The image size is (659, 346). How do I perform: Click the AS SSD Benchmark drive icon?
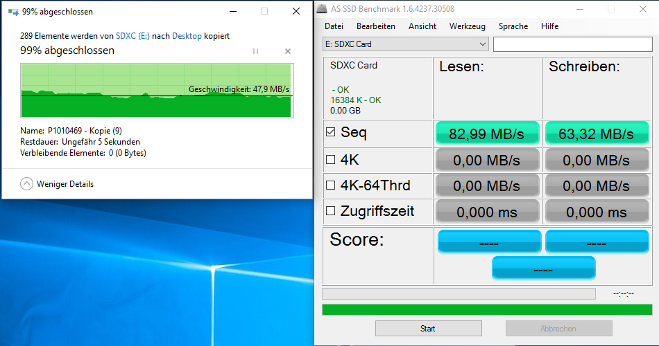321,9
